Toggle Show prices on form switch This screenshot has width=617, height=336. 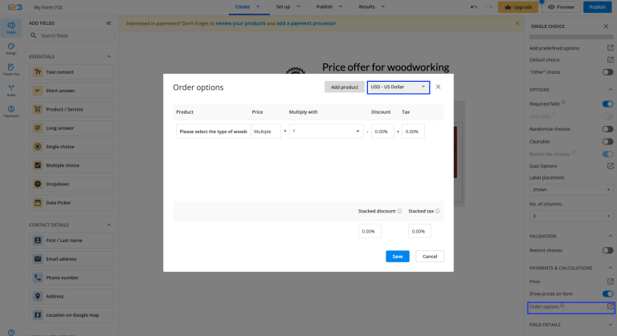pos(607,293)
